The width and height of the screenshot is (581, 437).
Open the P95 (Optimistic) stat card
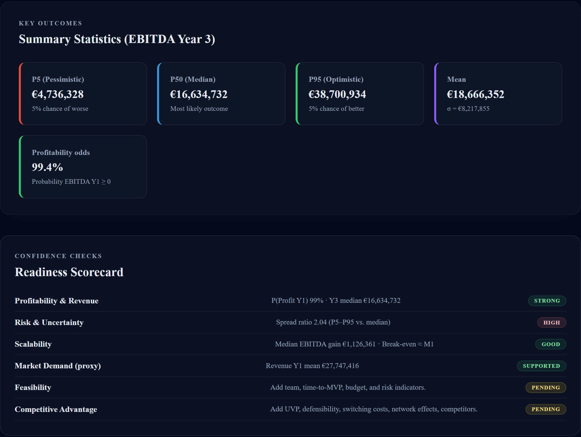pyautogui.click(x=359, y=94)
